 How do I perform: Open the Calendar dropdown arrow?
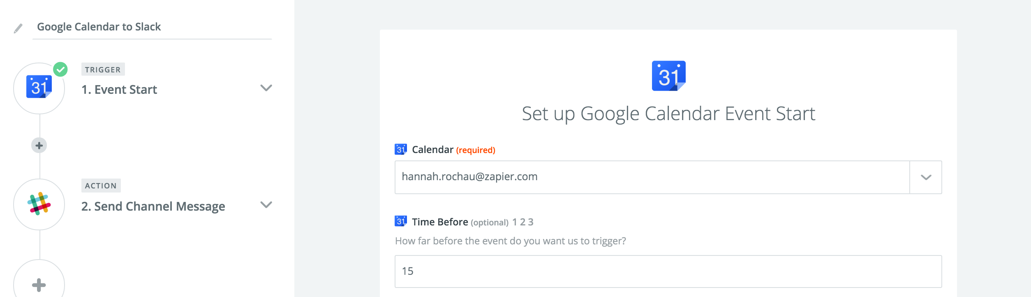[x=926, y=177]
